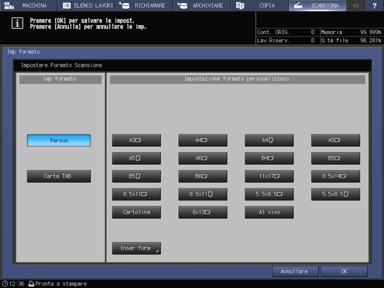Switch to COPIA tab
This screenshot has width=384, height=288.
260,5
